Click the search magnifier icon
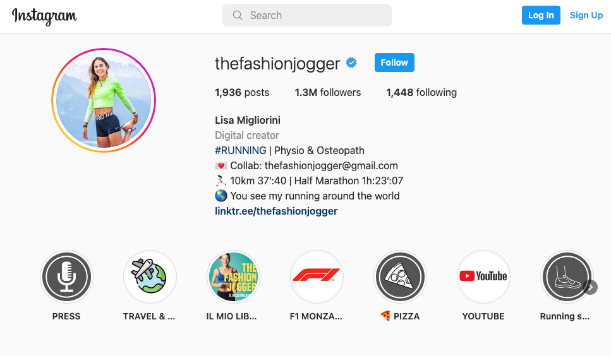The image size is (611, 356). [238, 15]
